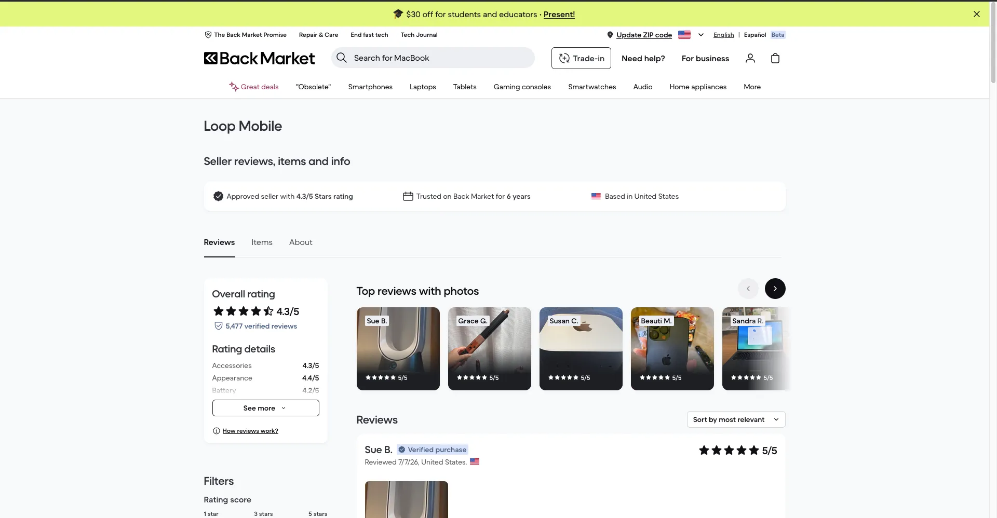
Task: Open the More categories menu
Action: (x=752, y=87)
